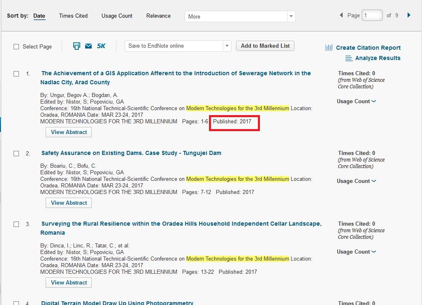Viewport: 422px width, 305px height.
Task: Click the print icon in toolbar
Action: pyautogui.click(x=77, y=46)
